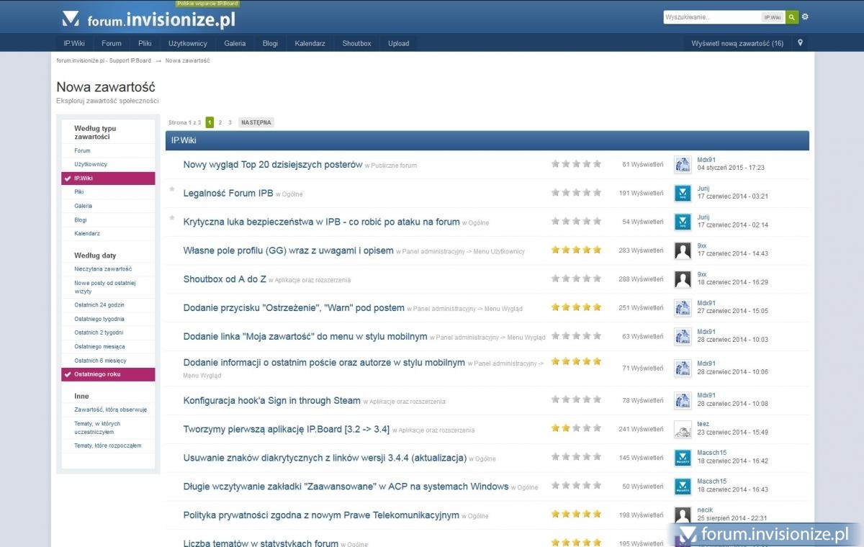The width and height of the screenshot is (864, 547).
Task: Click breadcrumb forum.invisionize.pl - Support IP.Board
Action: [x=104, y=60]
